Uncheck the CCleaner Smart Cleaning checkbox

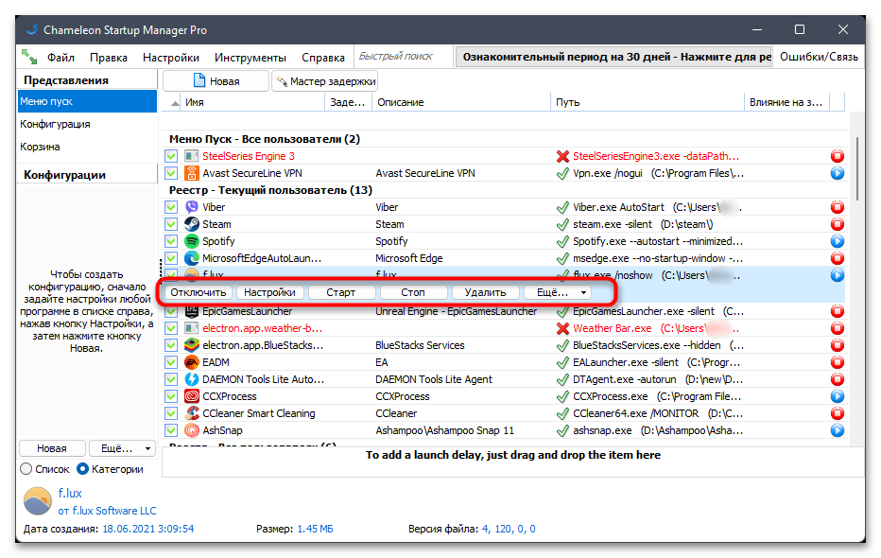(x=171, y=413)
